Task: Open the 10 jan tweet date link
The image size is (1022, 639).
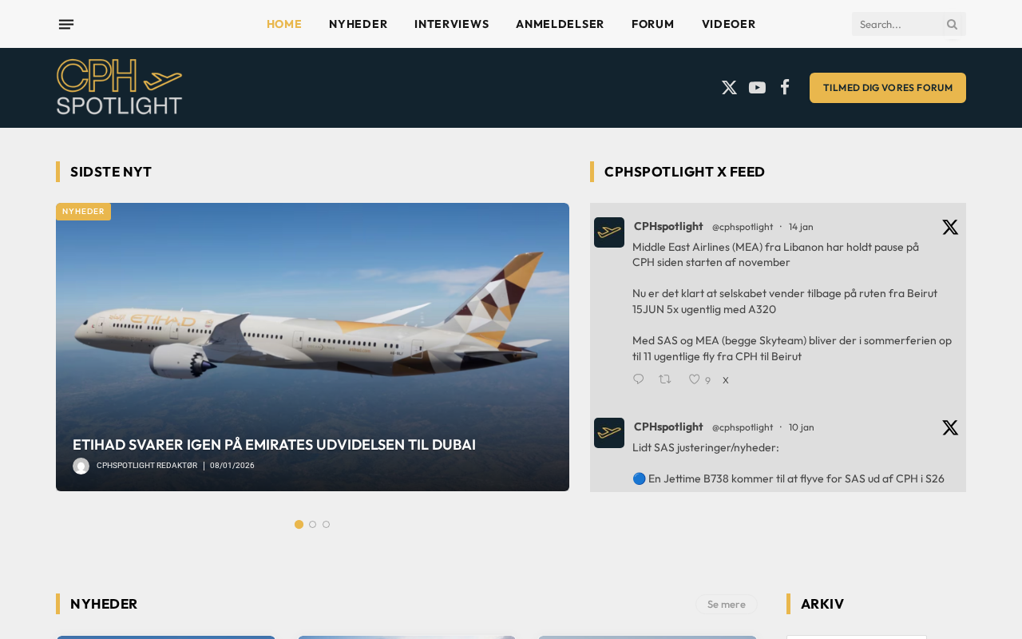Action: click(x=802, y=427)
